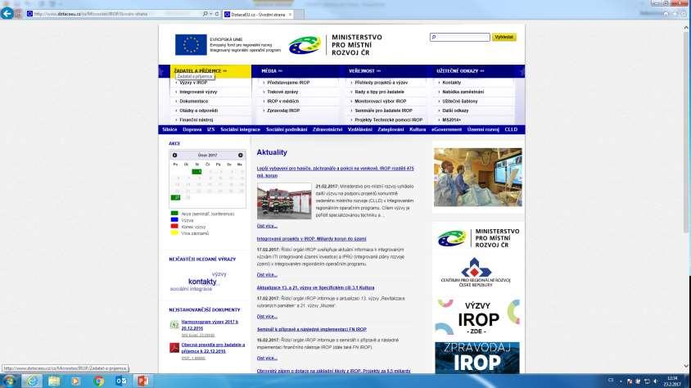Open the Výzvy IROP zde banner
Image resolution: width=691 pixels, height=388 pixels.
pyautogui.click(x=477, y=318)
